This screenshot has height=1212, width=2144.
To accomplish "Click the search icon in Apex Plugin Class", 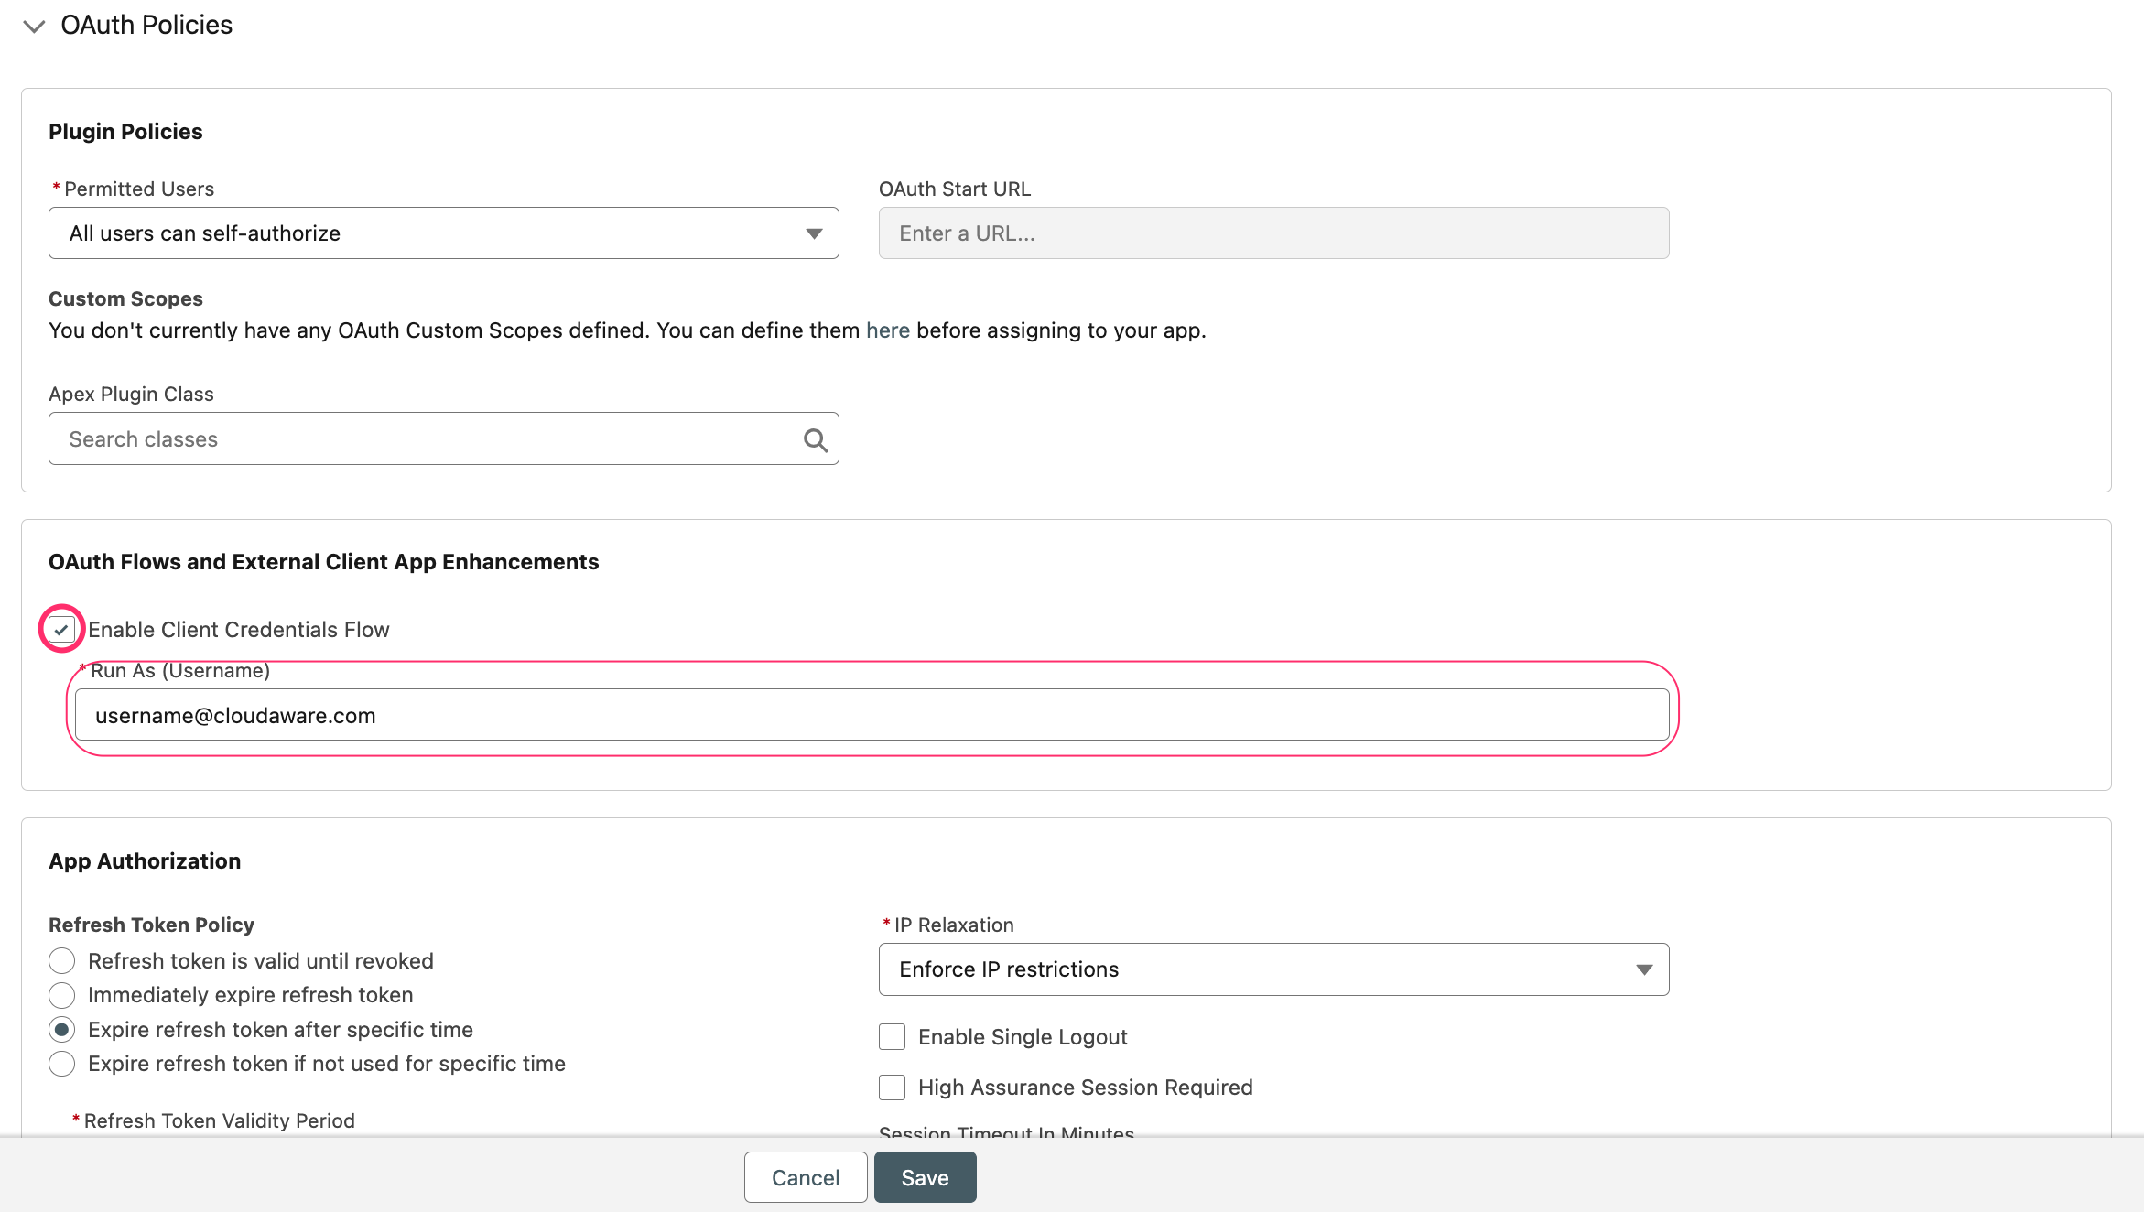I will pyautogui.click(x=814, y=439).
